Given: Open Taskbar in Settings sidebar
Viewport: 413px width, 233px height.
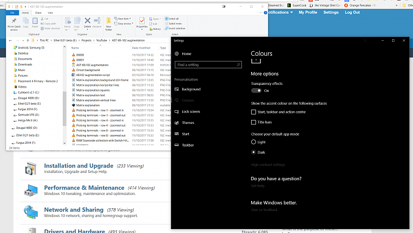Looking at the screenshot, I should click(188, 145).
